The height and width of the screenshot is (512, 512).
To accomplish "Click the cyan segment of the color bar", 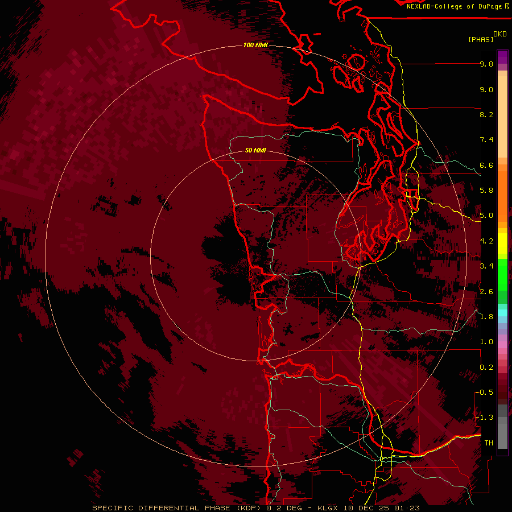I will [x=502, y=313].
